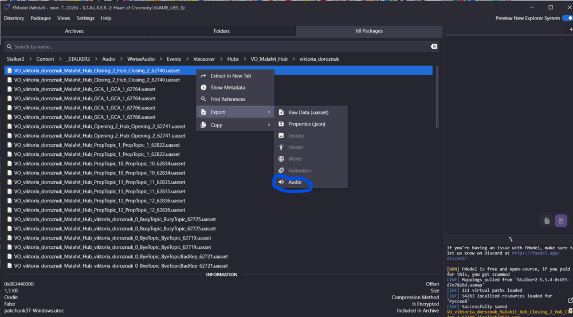Click the '111 virtual paths loaded' log line
Image resolution: width=573 pixels, height=317 pixels.
click(x=484, y=290)
